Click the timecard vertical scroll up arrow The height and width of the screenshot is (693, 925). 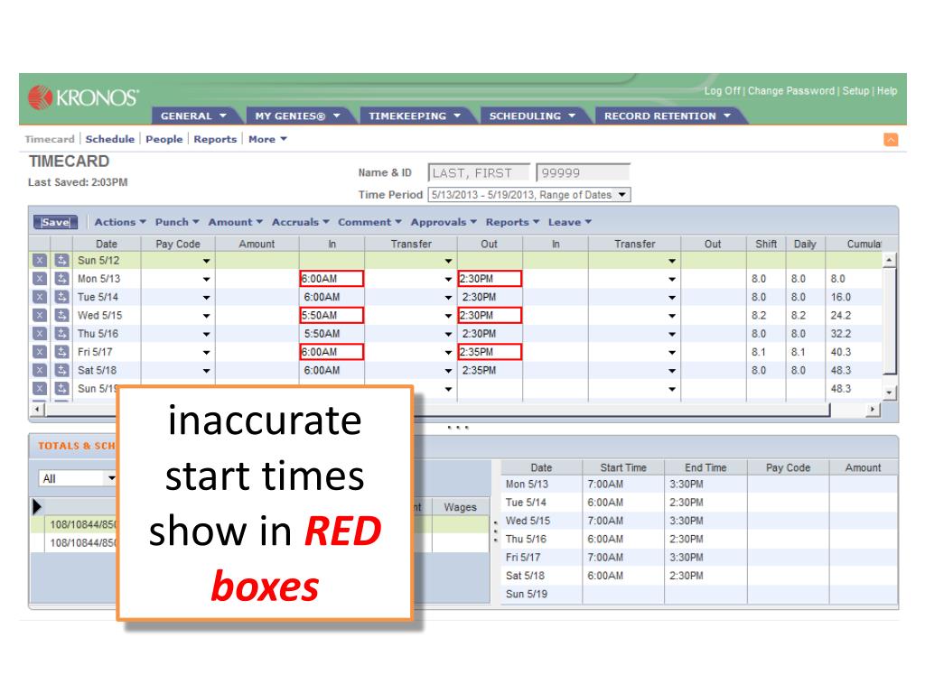[890, 260]
